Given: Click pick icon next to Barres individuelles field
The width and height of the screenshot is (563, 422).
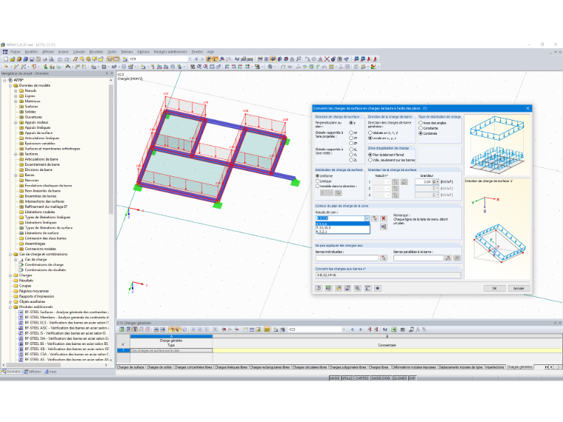Looking at the screenshot, I should [x=384, y=258].
